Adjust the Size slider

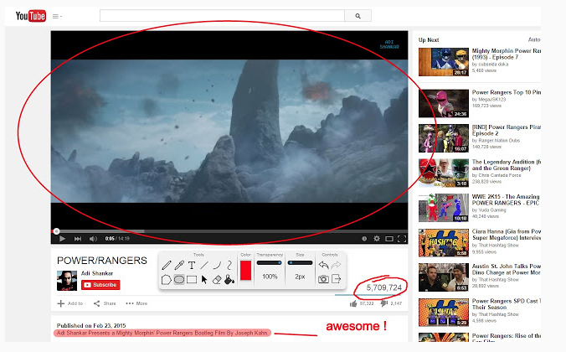pos(300,262)
